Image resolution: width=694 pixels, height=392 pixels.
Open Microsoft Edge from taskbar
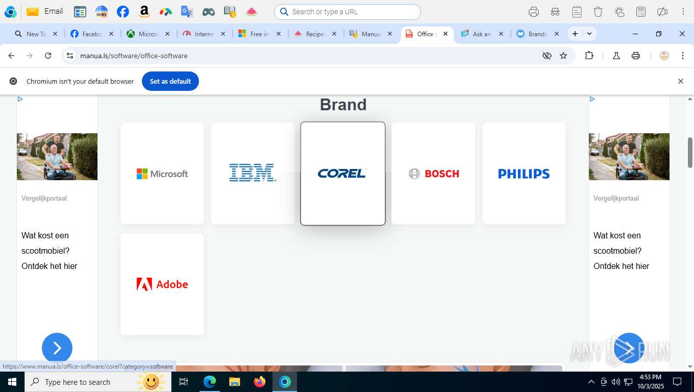210,382
